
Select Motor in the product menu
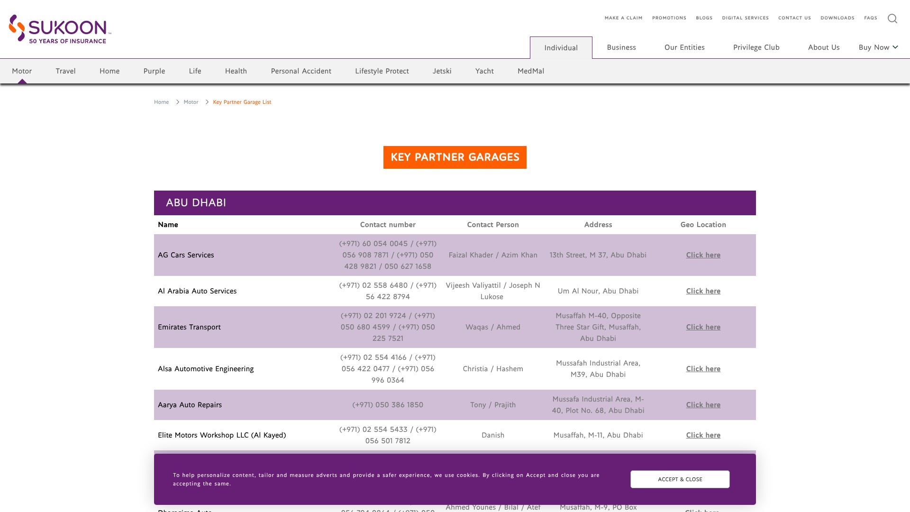point(22,71)
